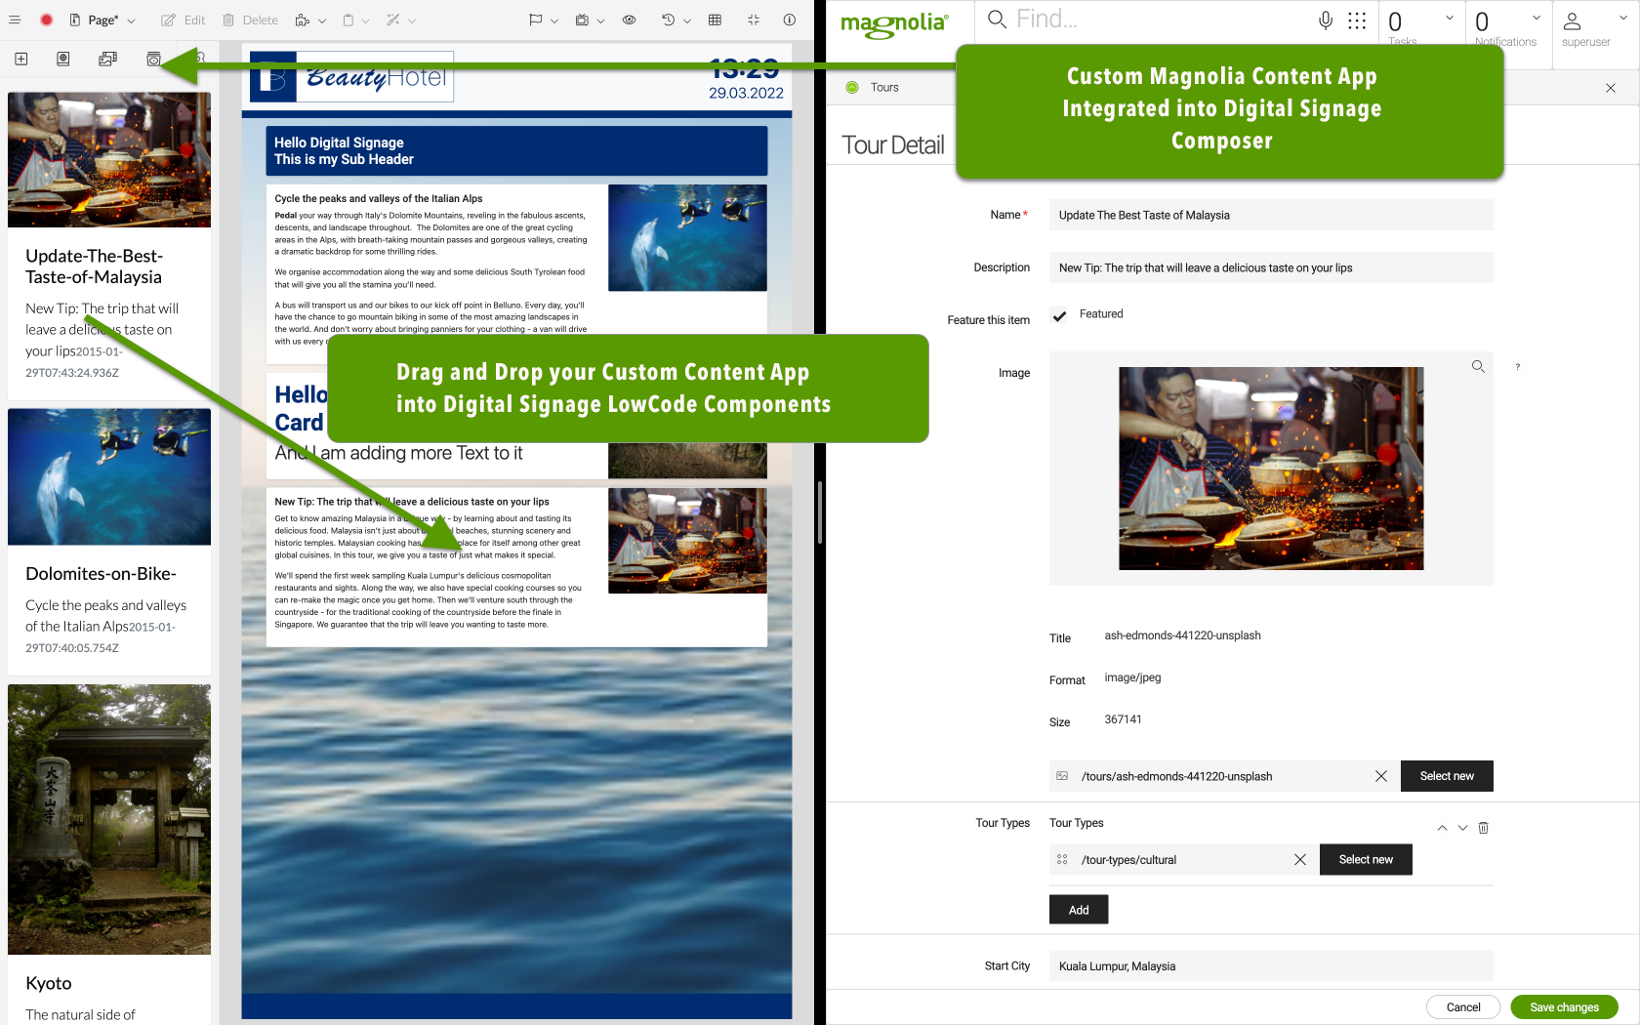Image resolution: width=1640 pixels, height=1025 pixels.
Task: Click the red record indicator in toolbar
Action: (x=46, y=20)
